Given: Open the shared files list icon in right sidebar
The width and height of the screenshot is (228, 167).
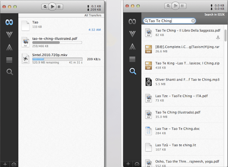Looking at the screenshot, I should (132, 59).
